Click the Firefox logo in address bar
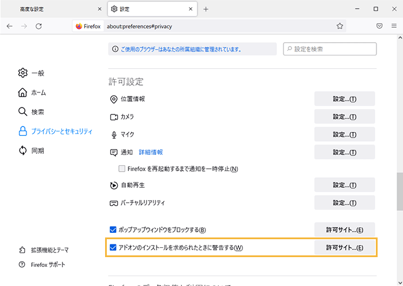 tap(79, 26)
